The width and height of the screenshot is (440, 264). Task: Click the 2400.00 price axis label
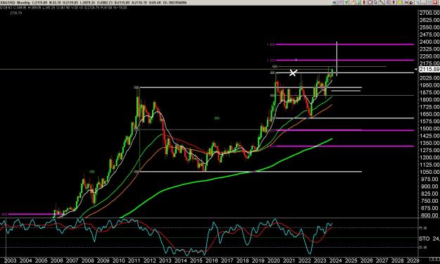click(429, 42)
